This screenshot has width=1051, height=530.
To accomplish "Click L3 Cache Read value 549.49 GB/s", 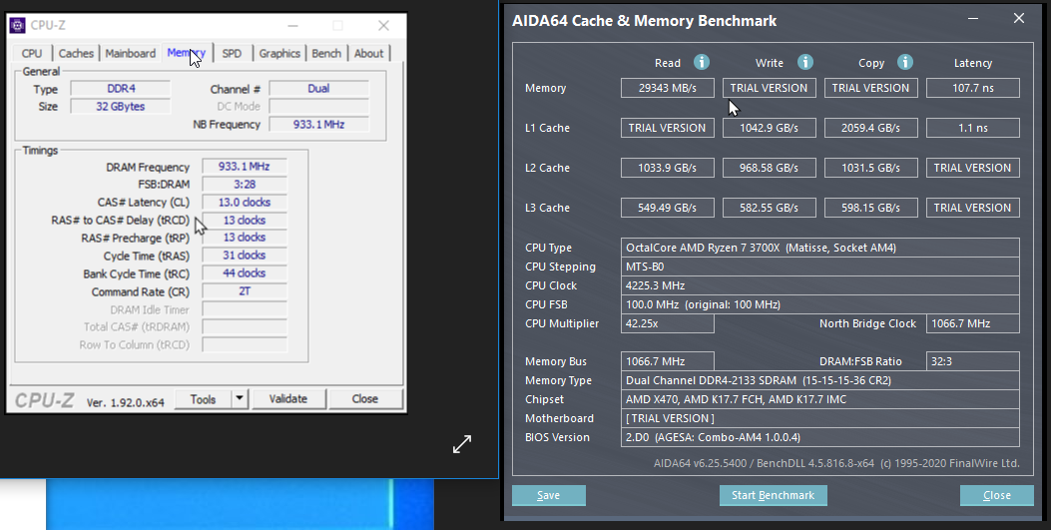I will (668, 208).
